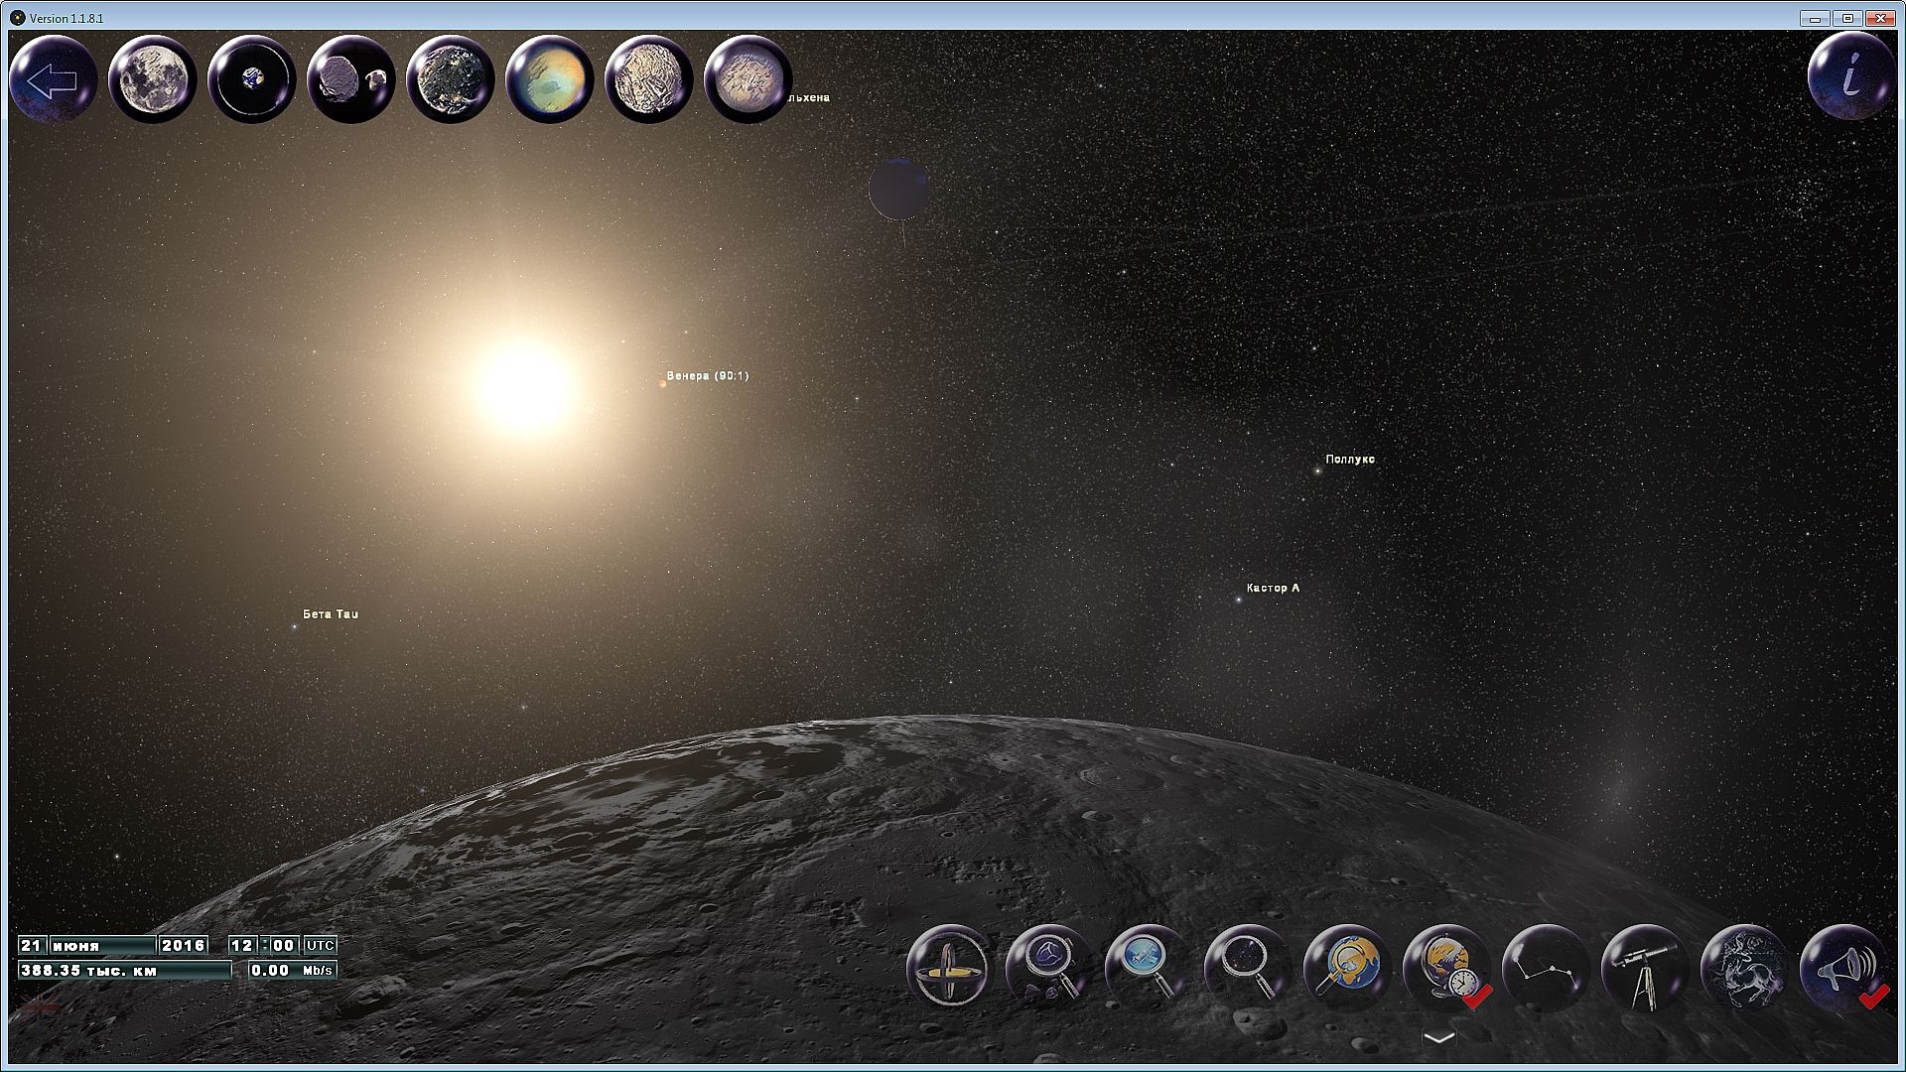The width and height of the screenshot is (1906, 1072).
Task: Click the year field 2016
Action: [x=184, y=945]
